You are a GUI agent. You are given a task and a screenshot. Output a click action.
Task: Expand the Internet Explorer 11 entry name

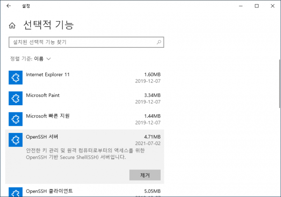[x=48, y=74]
